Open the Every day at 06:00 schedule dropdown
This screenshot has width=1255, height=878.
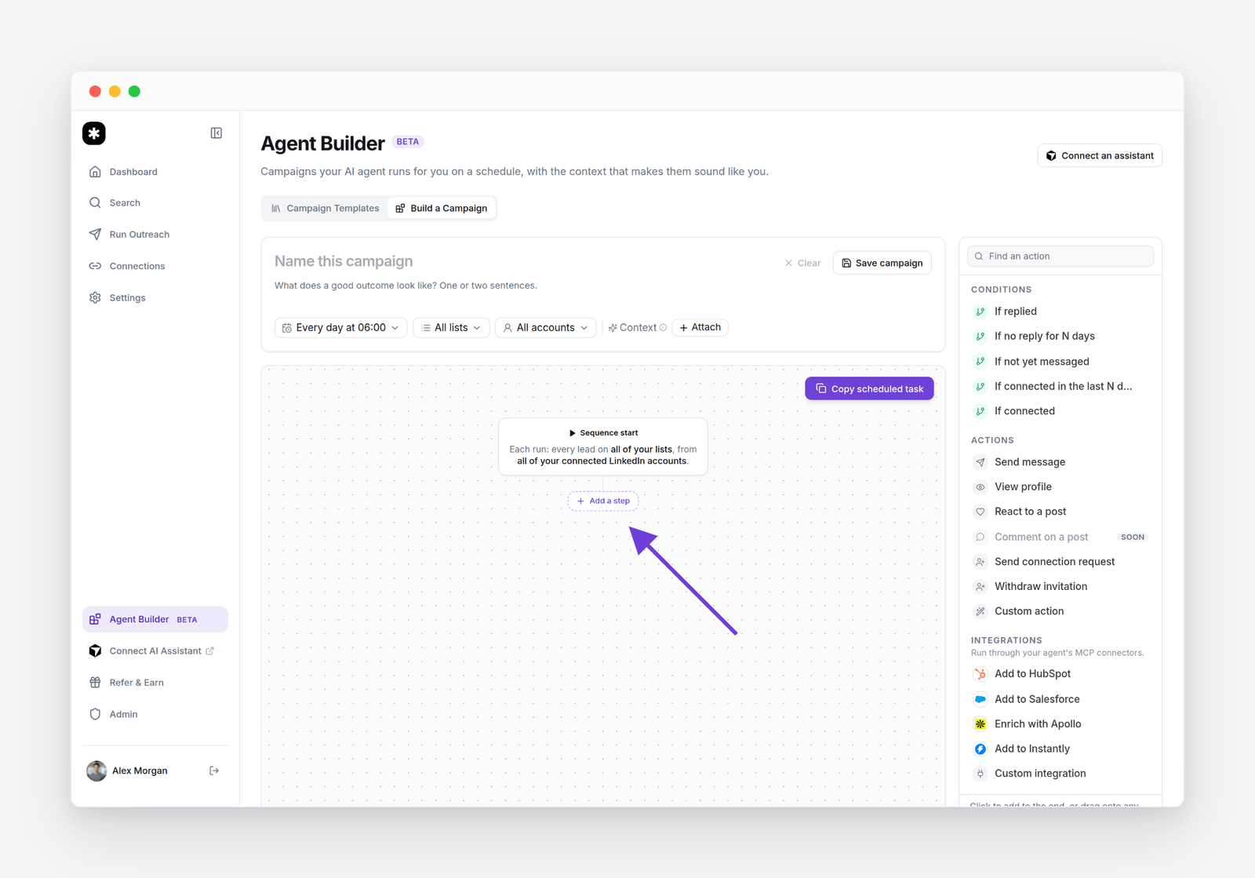(x=340, y=327)
